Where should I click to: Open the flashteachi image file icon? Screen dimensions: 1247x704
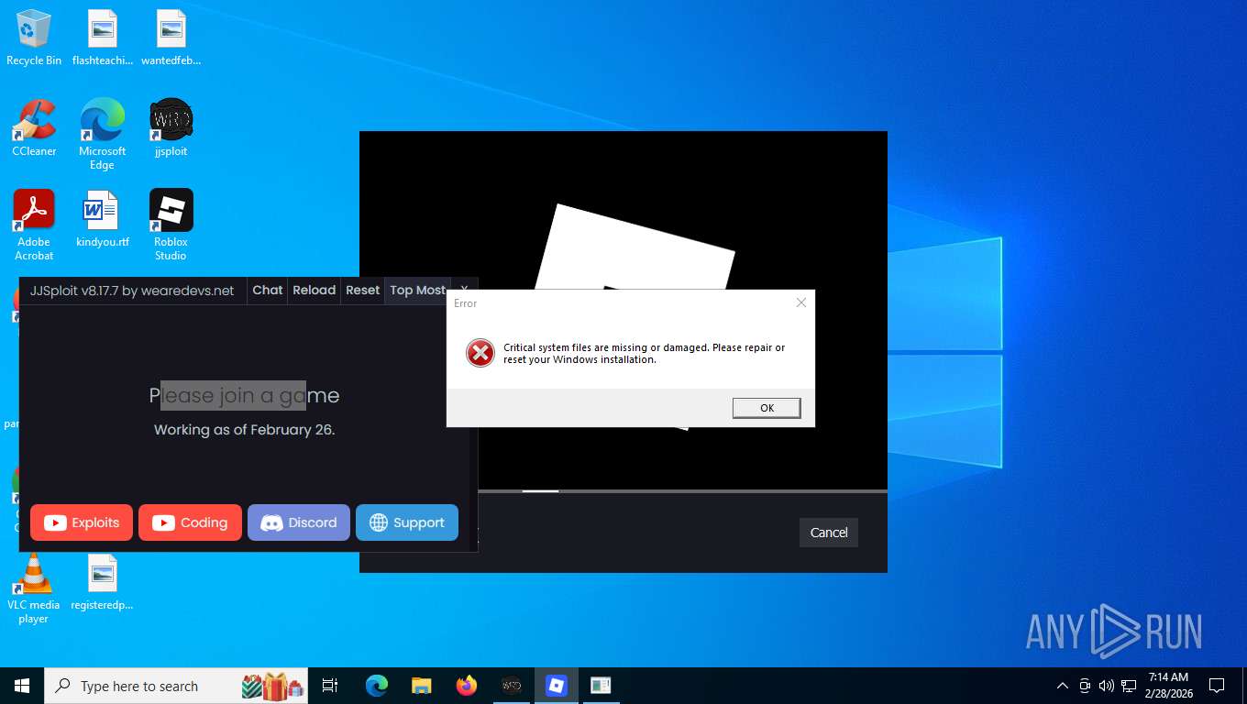(x=102, y=38)
